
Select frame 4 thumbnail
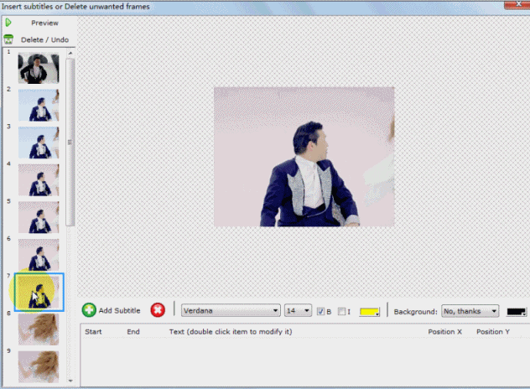coord(39,179)
